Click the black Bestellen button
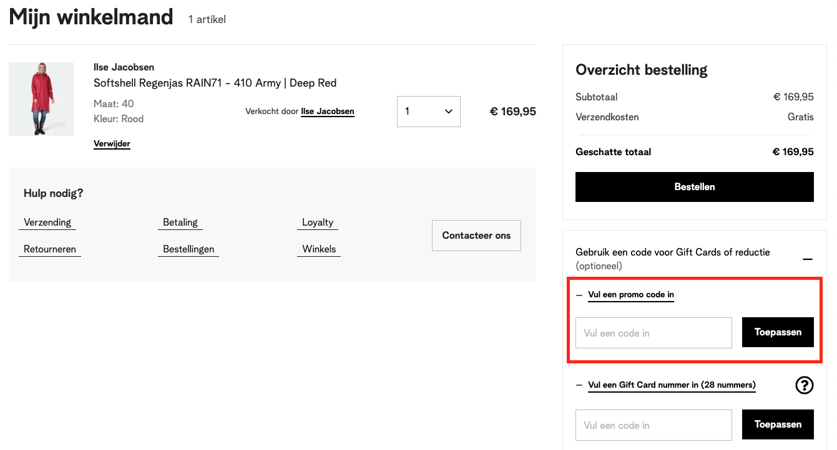The image size is (837, 450). 695,187
